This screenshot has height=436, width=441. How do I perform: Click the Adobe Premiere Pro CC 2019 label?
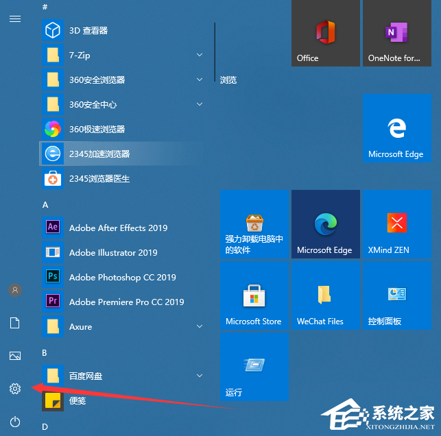click(127, 302)
